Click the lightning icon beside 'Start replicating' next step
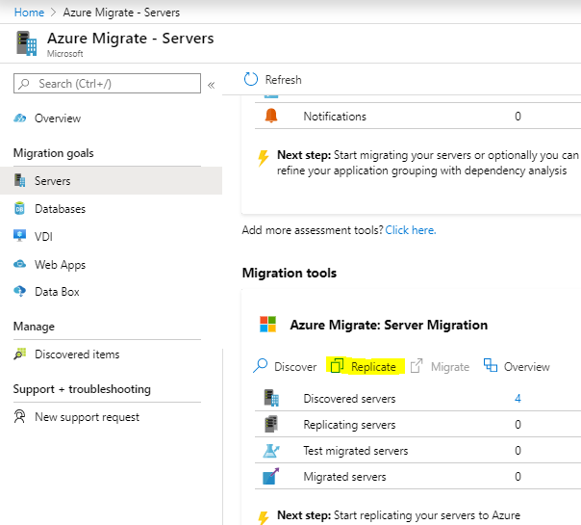This screenshot has height=525, width=581. [264, 517]
